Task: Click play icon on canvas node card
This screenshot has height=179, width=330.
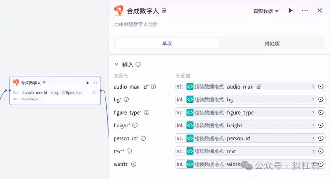Action: tap(88, 83)
